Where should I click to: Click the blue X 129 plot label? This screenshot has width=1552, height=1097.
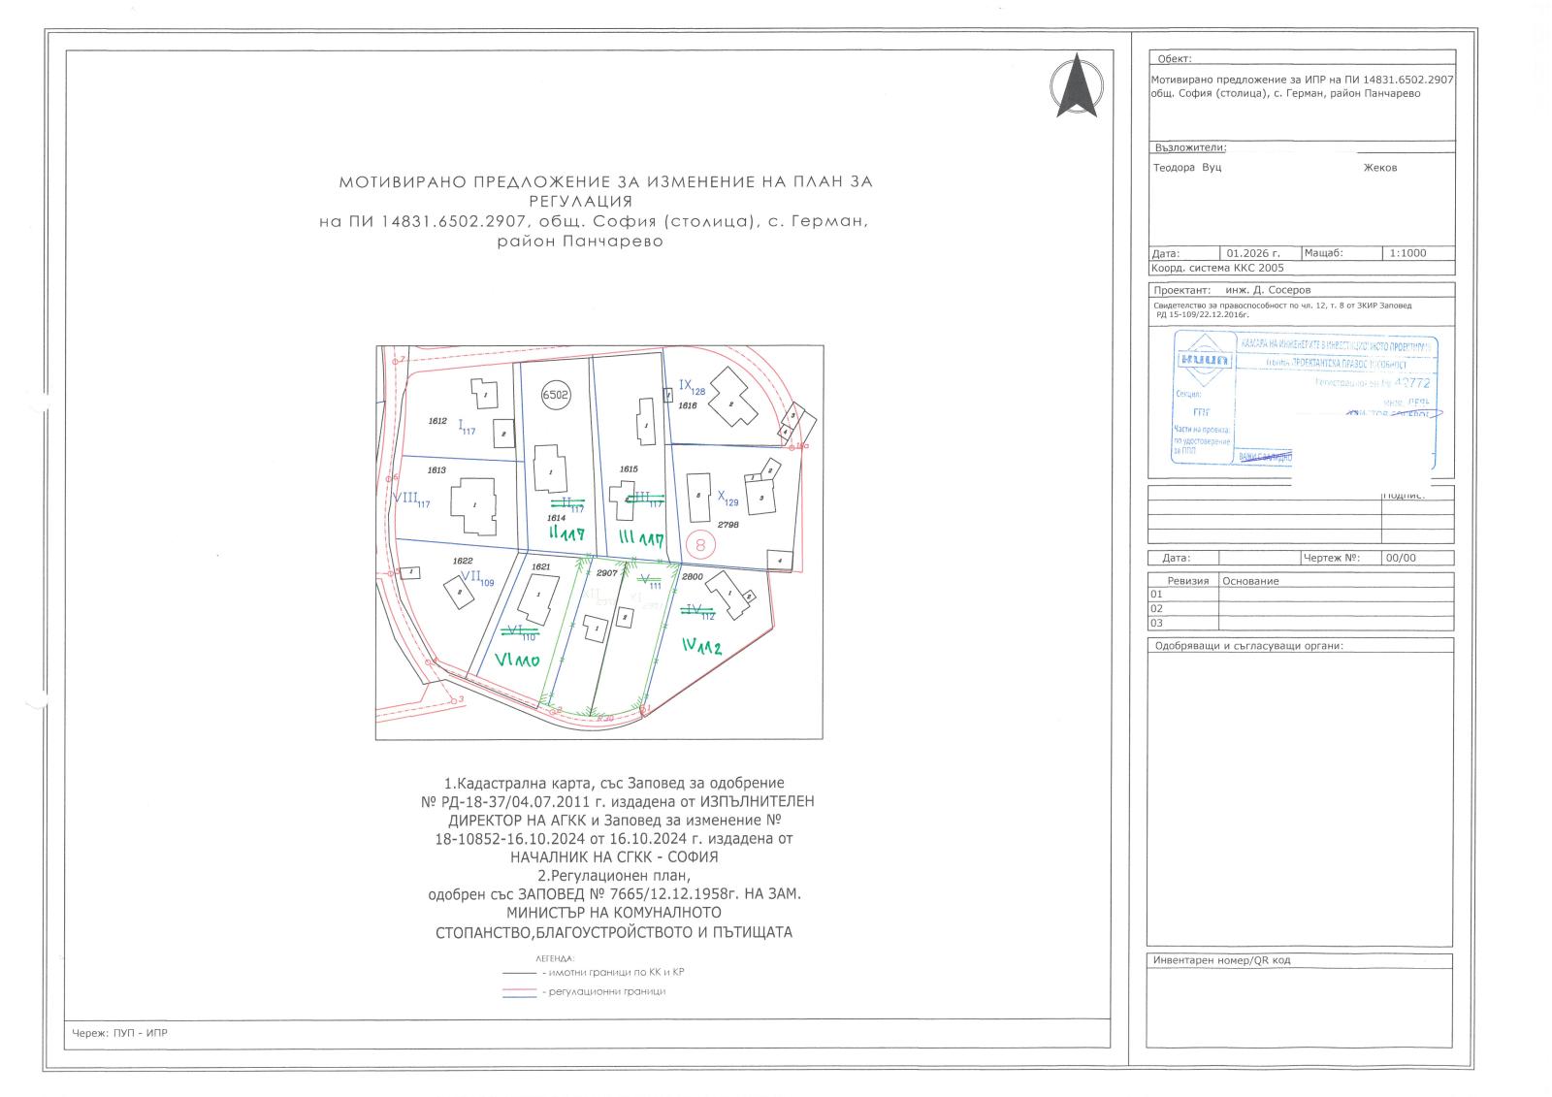point(727,498)
